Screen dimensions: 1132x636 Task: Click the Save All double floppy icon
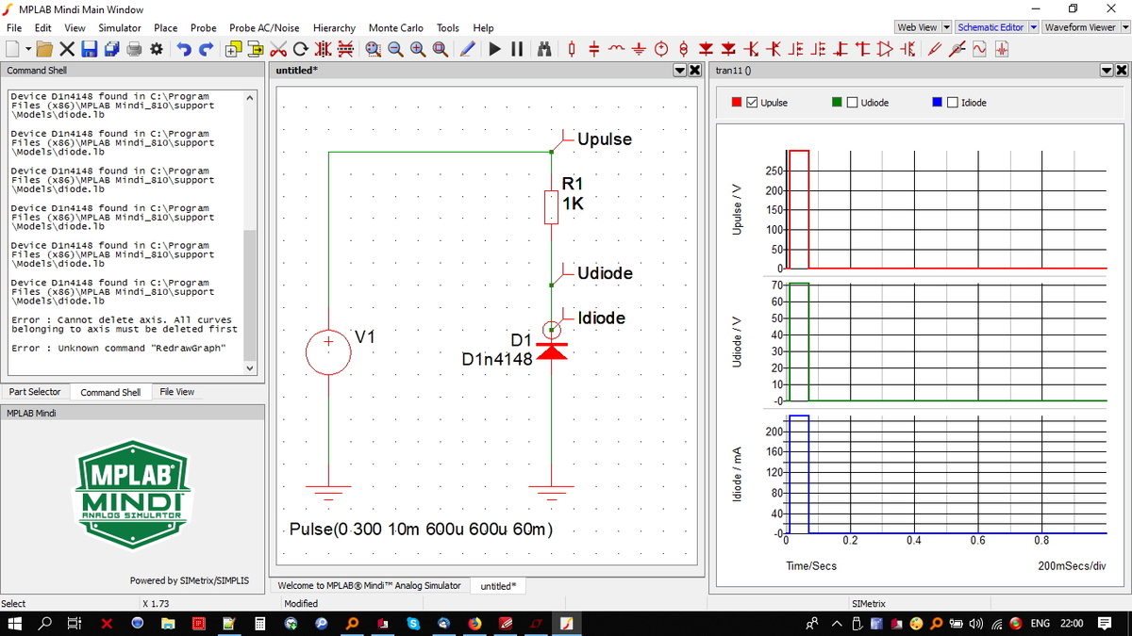click(x=111, y=49)
